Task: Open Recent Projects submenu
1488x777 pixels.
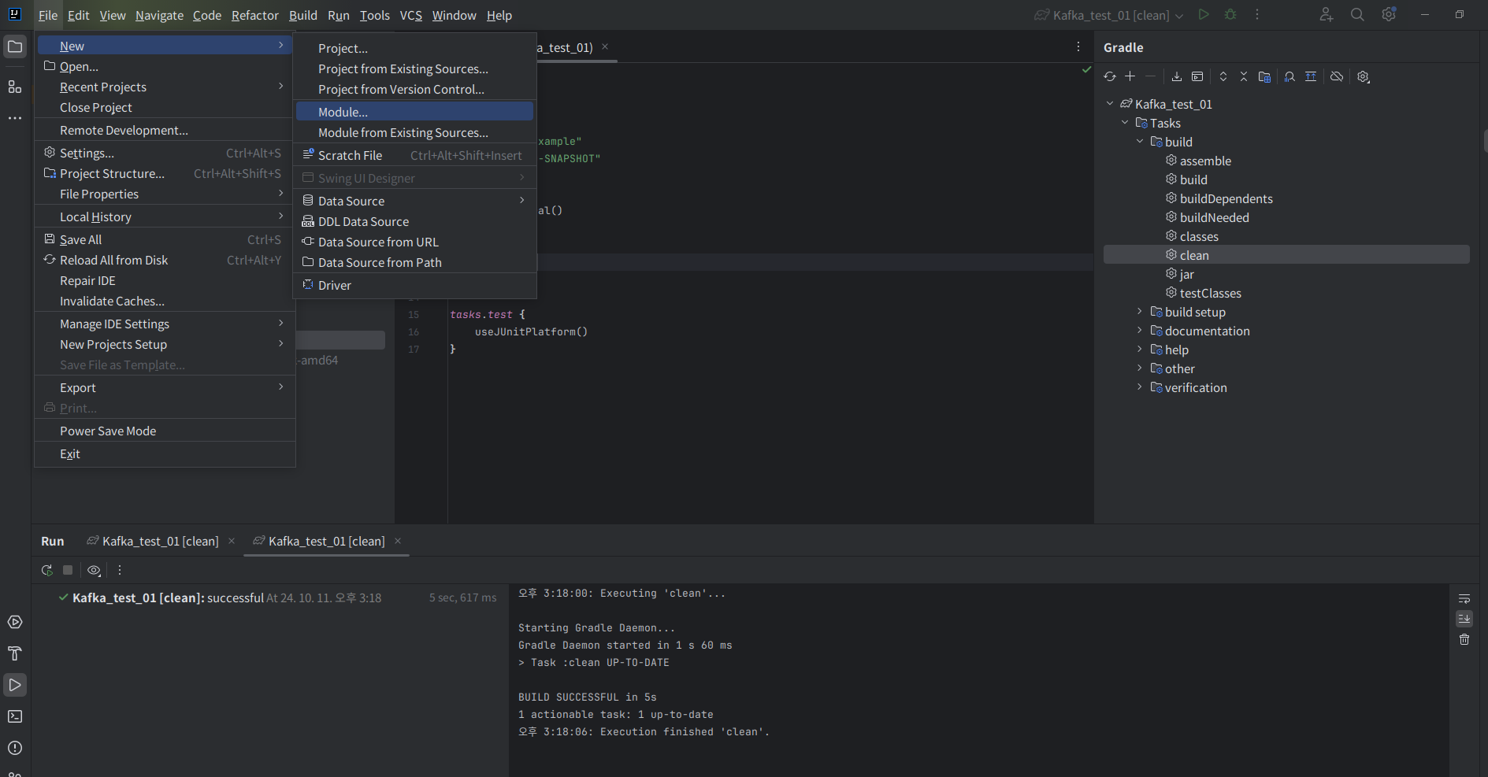Action: pyautogui.click(x=165, y=87)
